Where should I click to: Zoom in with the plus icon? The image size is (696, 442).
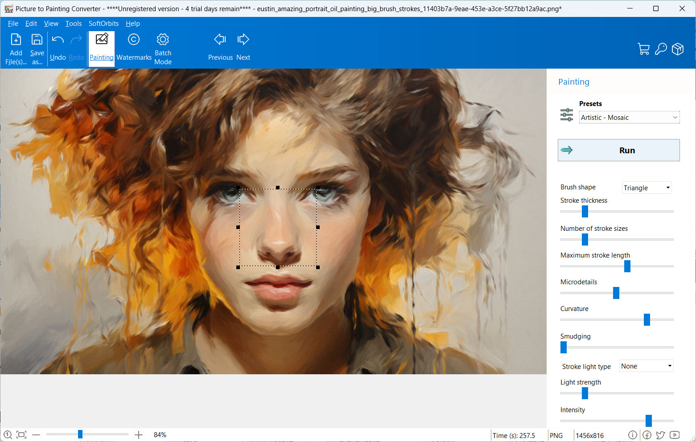click(139, 434)
